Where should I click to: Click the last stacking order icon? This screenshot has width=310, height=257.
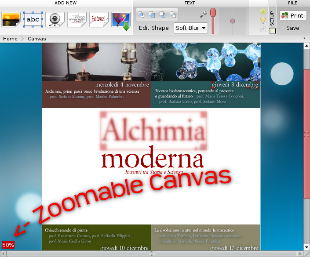click(173, 14)
